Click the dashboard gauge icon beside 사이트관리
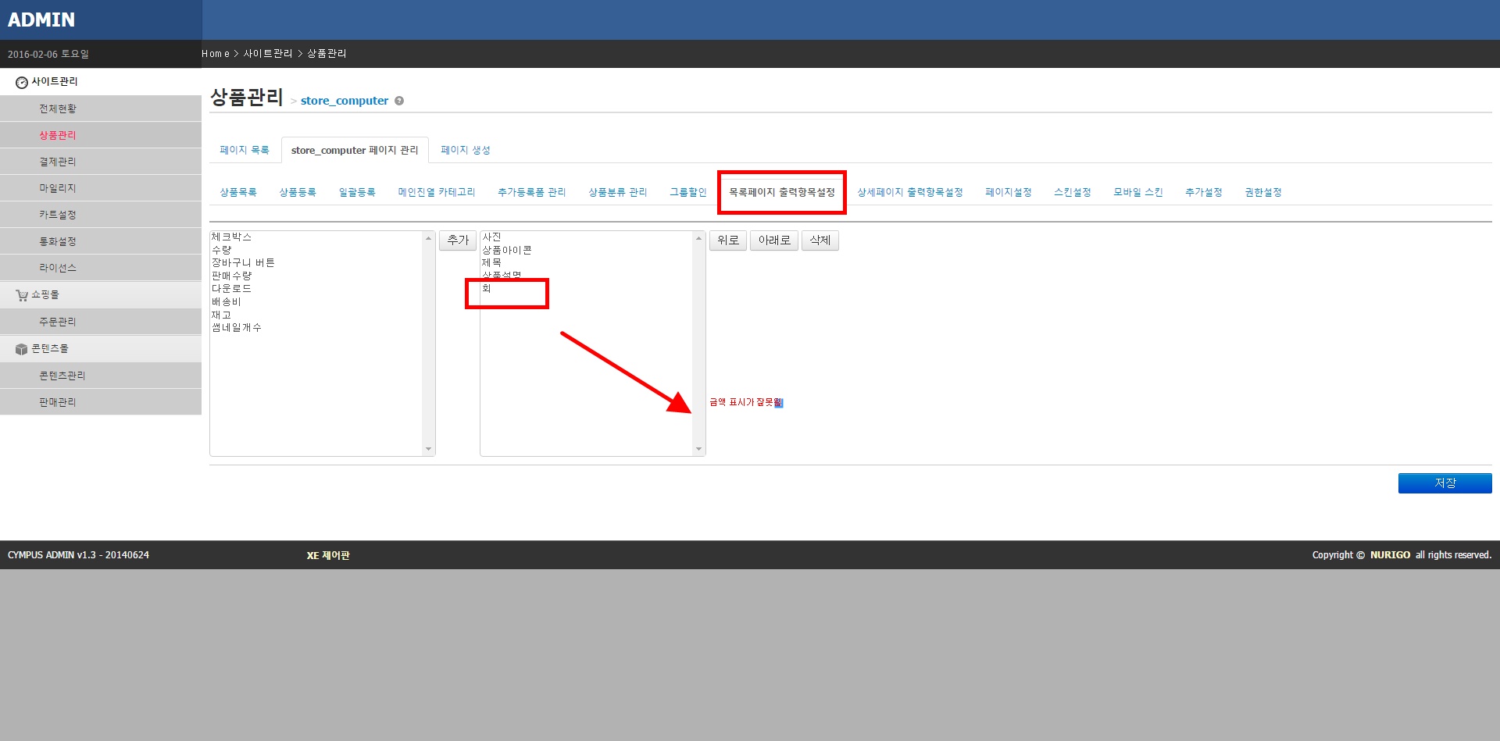1500x741 pixels. 21,82
